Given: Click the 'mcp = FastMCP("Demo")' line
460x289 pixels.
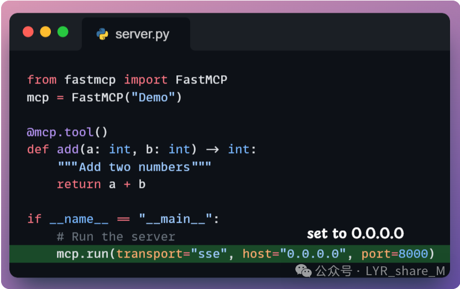Looking at the screenshot, I should pyautogui.click(x=104, y=97).
